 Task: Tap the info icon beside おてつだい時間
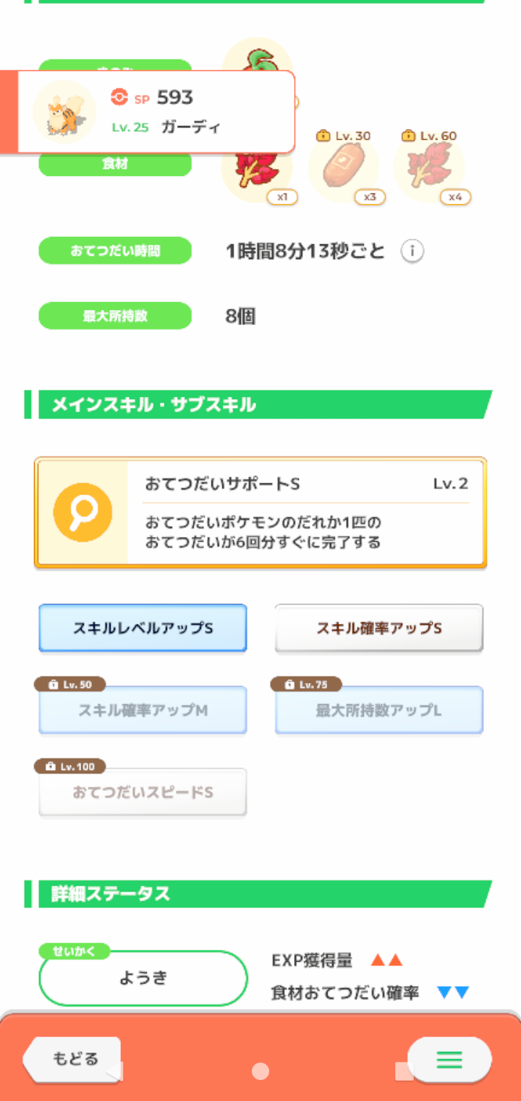click(x=412, y=251)
